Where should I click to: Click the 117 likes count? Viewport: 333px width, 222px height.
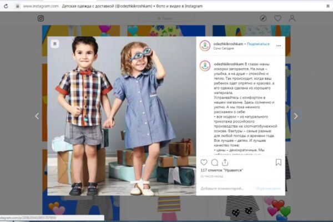pyautogui.click(x=221, y=170)
